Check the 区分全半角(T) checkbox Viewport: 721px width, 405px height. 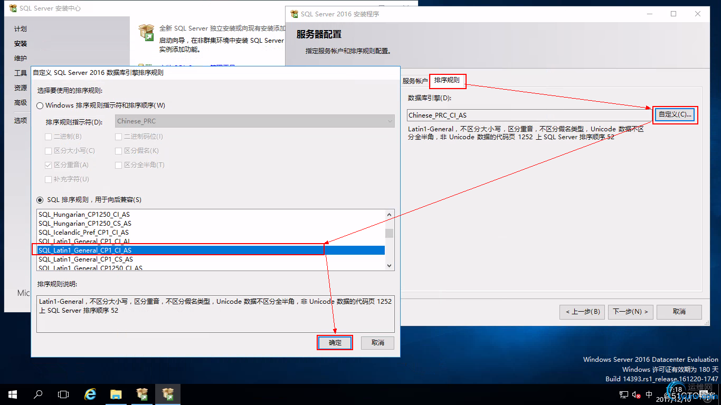[x=119, y=165]
